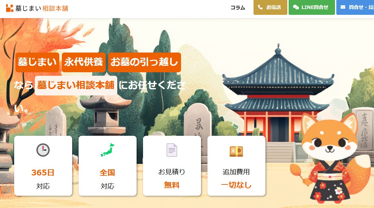Select the 墓じまい orange tag
The height and width of the screenshot is (208, 374).
[x=37, y=62]
